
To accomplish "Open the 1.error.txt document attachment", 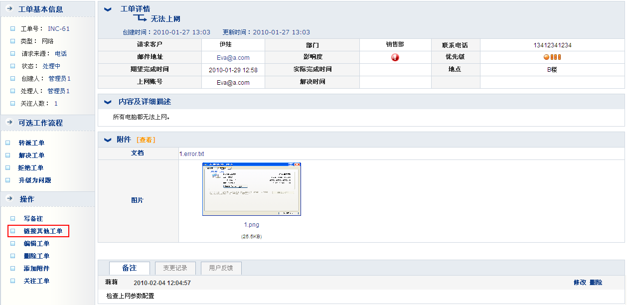I will pos(191,153).
